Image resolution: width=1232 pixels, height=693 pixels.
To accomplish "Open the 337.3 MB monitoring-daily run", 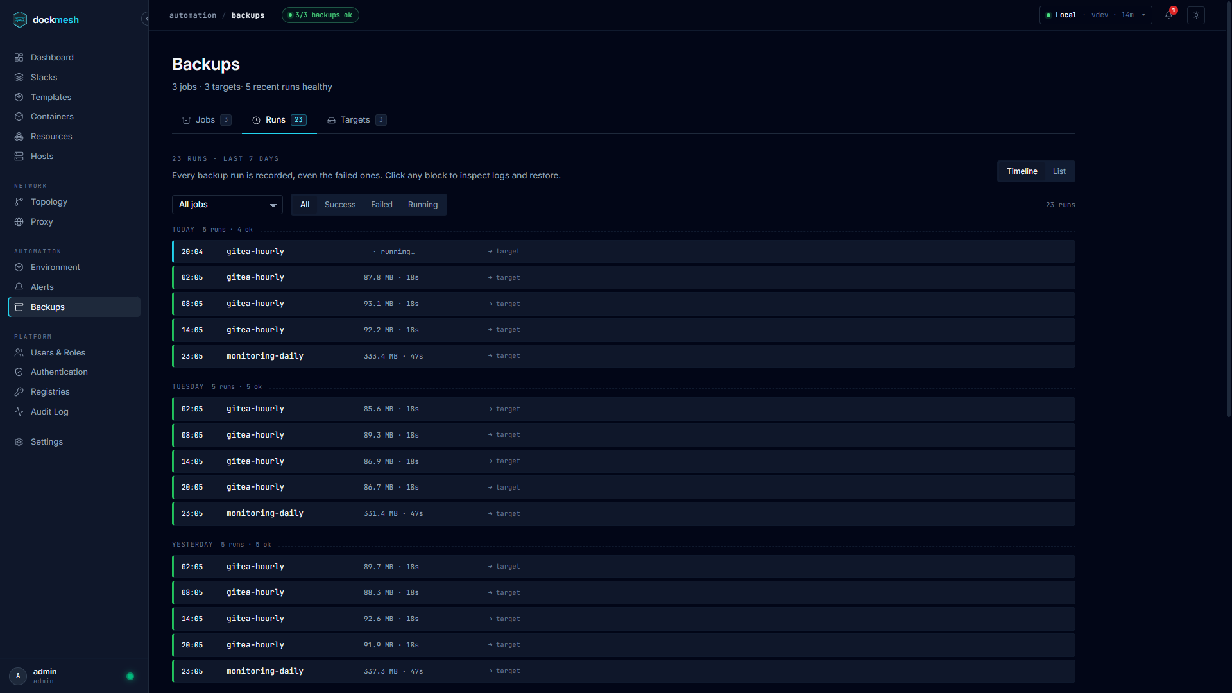I will pyautogui.click(x=624, y=671).
